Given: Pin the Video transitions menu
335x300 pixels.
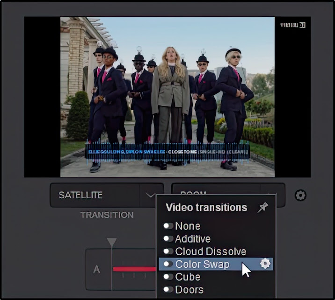Looking at the screenshot, I should (x=262, y=208).
